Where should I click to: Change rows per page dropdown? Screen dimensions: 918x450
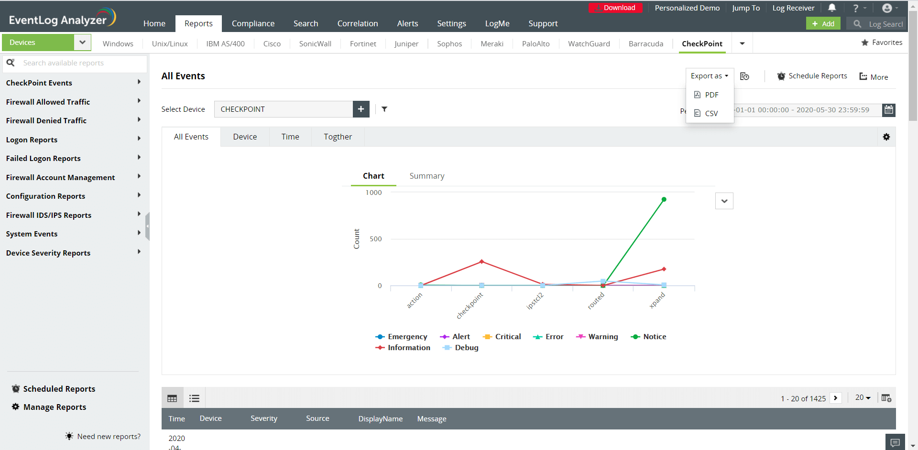click(863, 397)
